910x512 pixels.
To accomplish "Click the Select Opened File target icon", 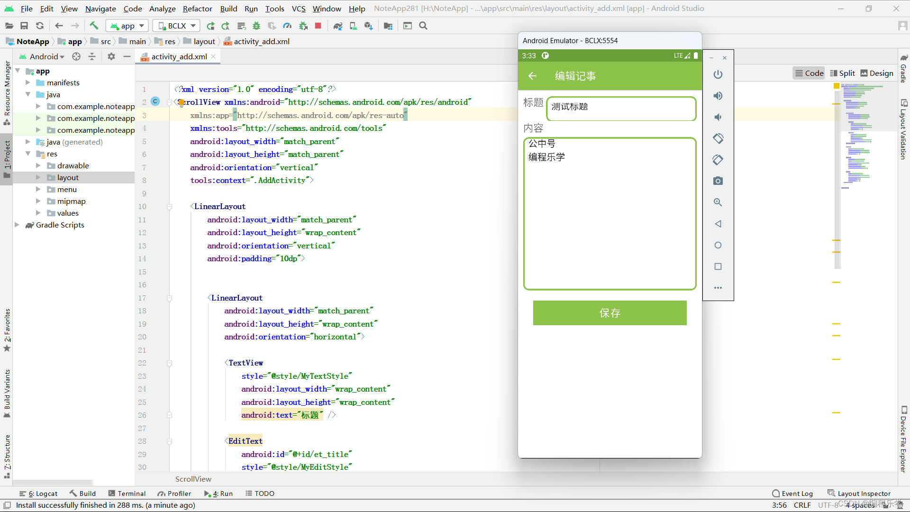I will coord(76,56).
